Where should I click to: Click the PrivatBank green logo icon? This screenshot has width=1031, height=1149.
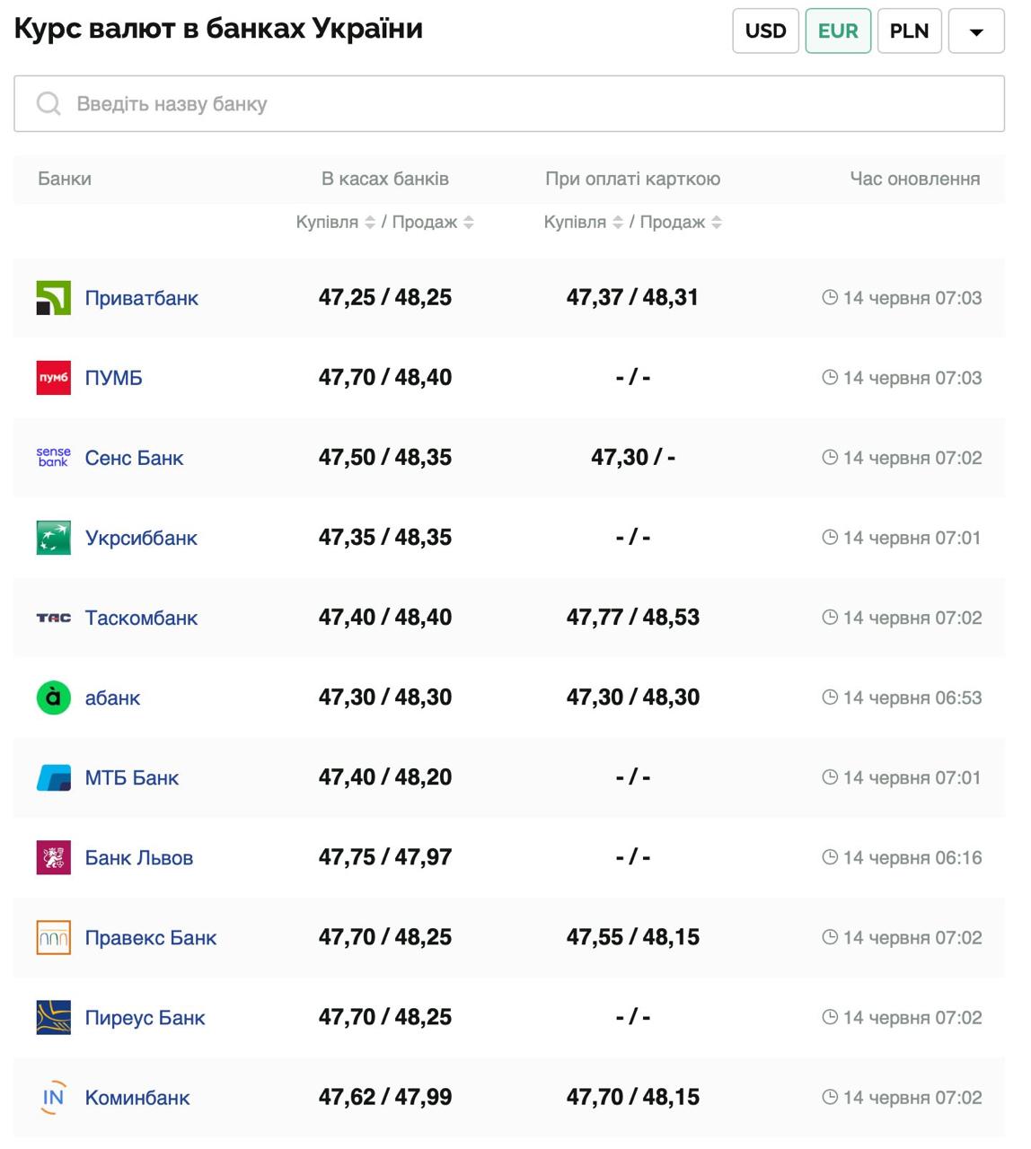click(53, 298)
